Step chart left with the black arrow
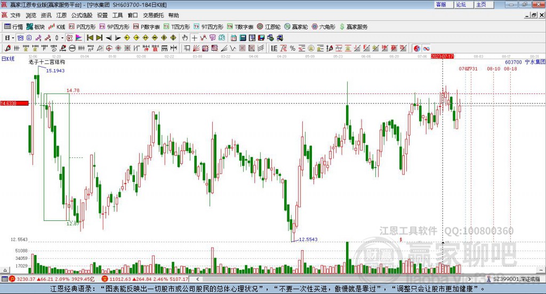The image size is (546, 294). click(x=109, y=38)
